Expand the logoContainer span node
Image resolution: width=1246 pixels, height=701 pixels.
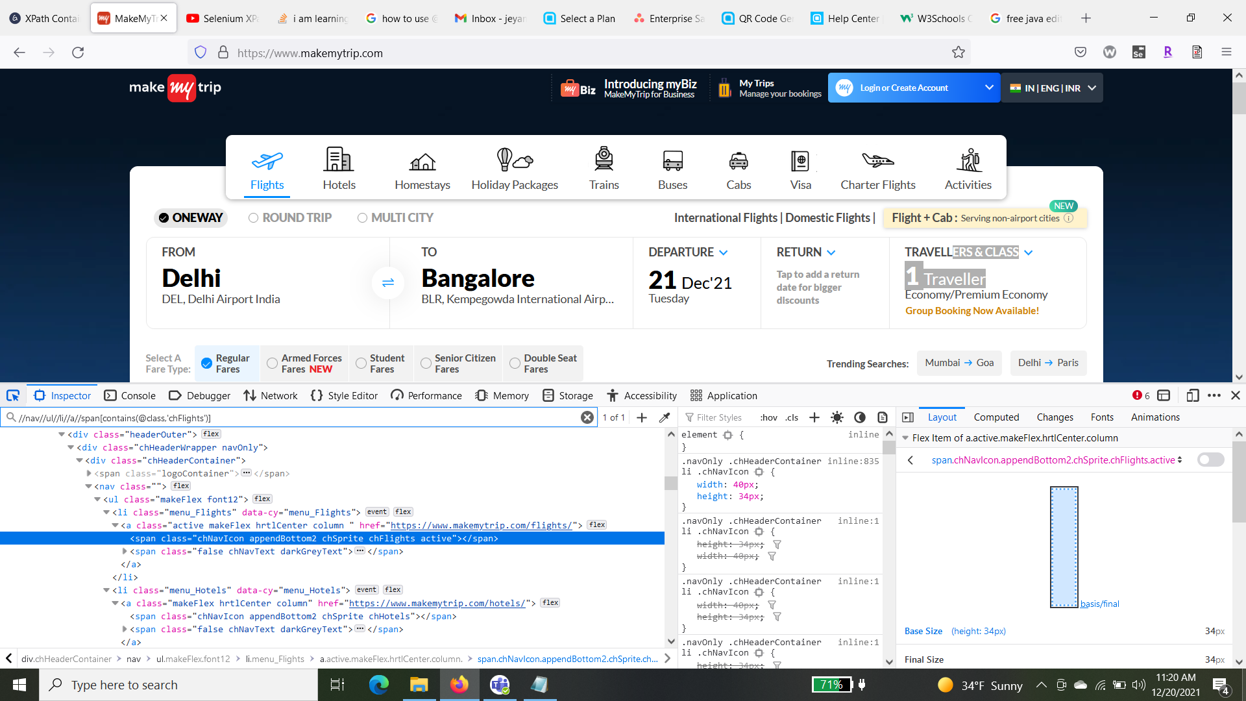click(89, 473)
